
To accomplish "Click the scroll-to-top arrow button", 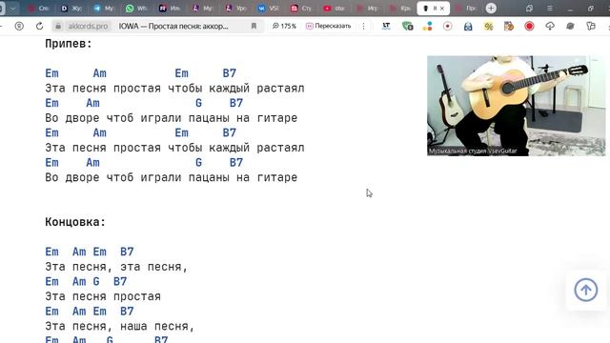I will coord(586,290).
